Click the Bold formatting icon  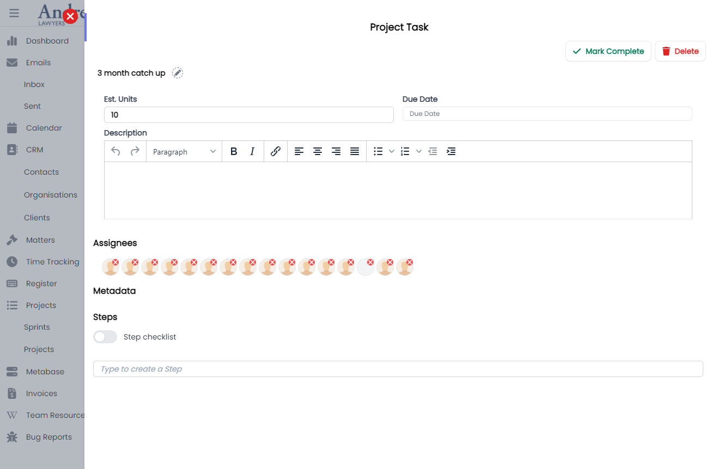coord(234,152)
